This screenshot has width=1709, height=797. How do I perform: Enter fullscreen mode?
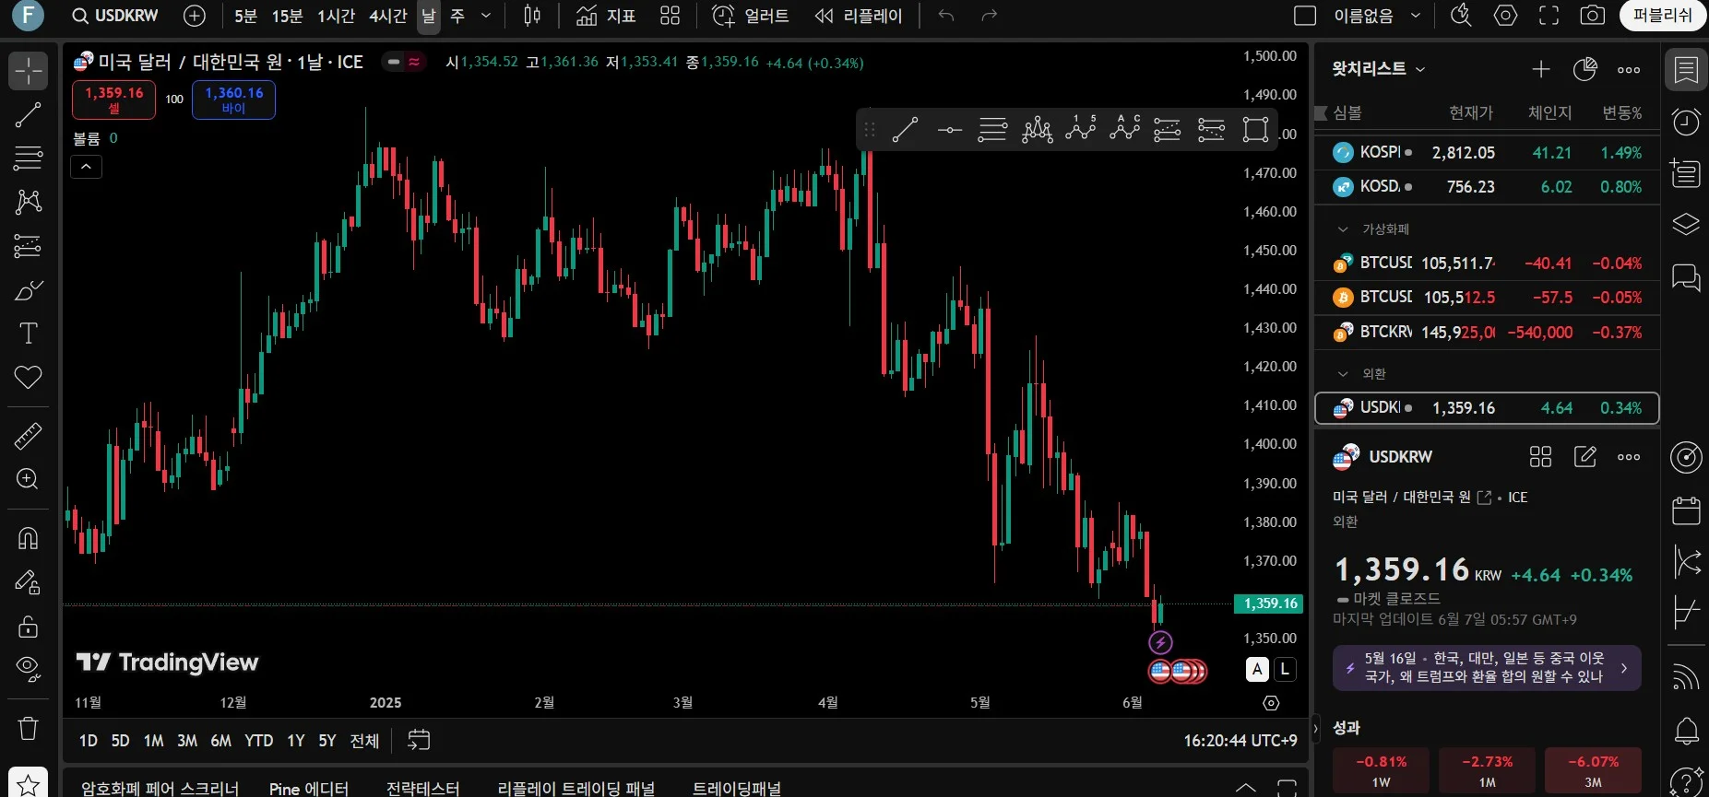click(1549, 16)
